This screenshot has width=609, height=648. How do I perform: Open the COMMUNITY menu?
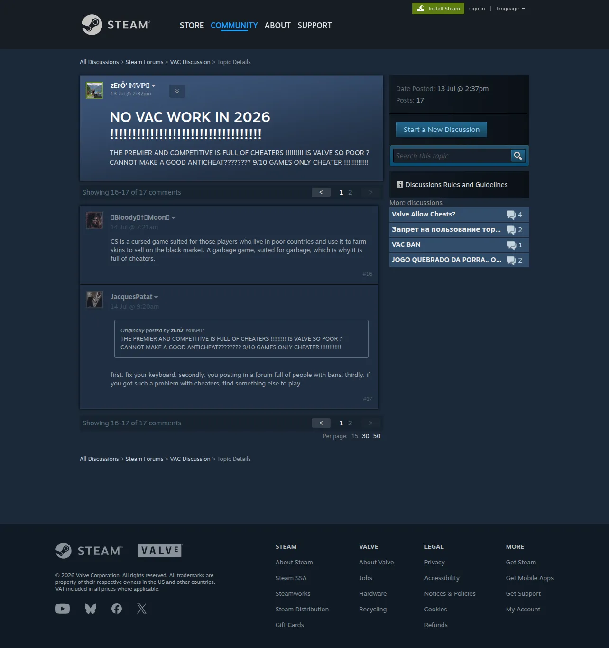234,25
